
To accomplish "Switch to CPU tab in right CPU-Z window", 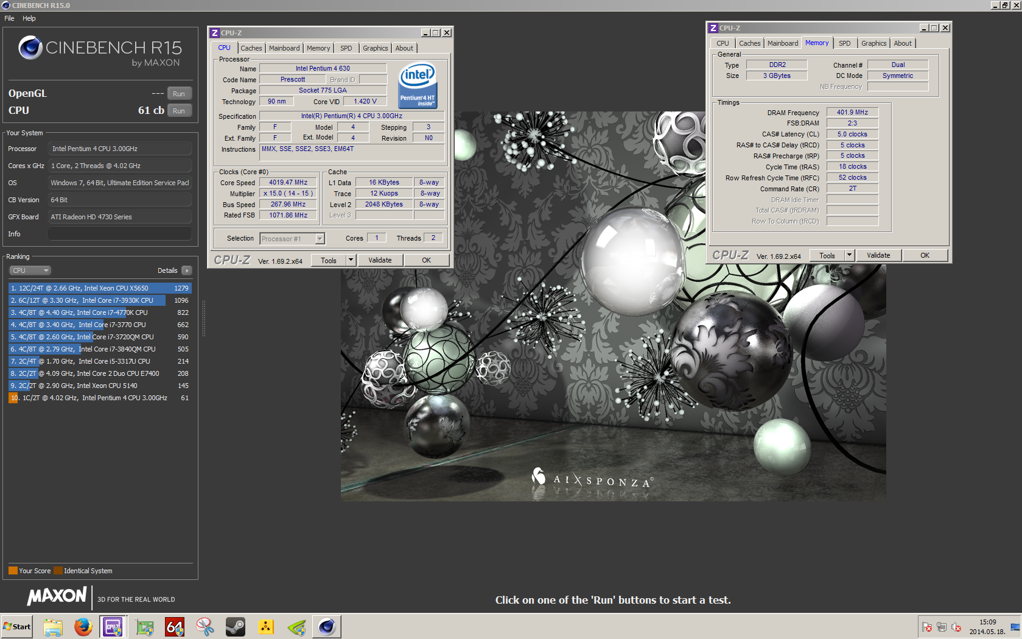I will pos(723,43).
